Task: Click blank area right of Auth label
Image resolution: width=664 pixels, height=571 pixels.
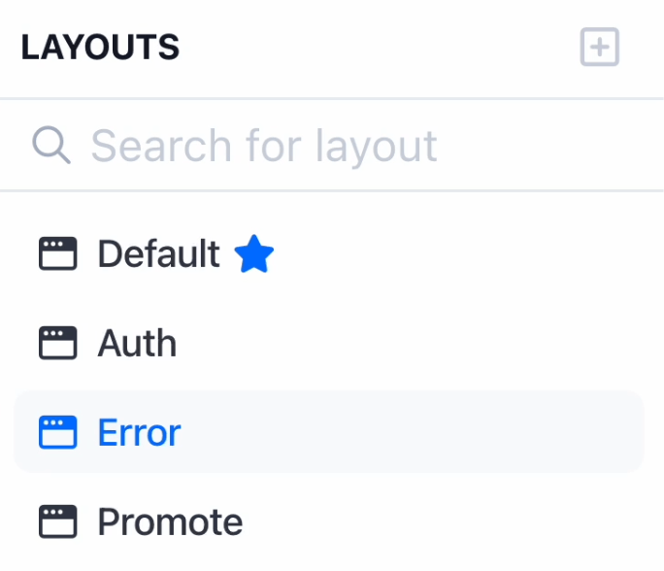Action: (x=408, y=343)
